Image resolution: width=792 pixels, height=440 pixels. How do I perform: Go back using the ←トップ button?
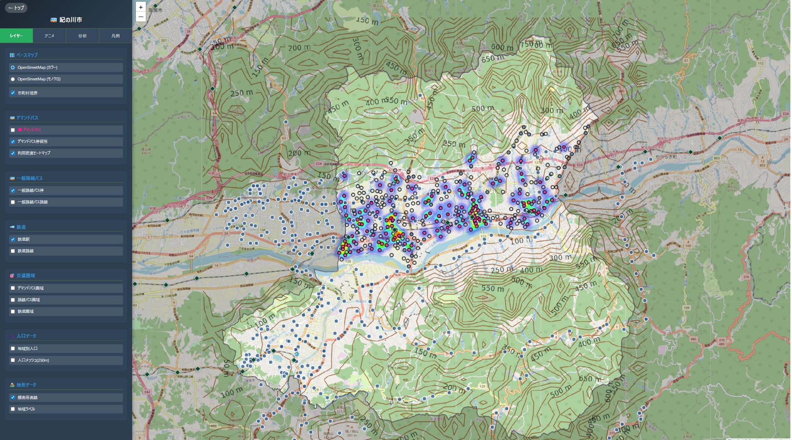16,8
